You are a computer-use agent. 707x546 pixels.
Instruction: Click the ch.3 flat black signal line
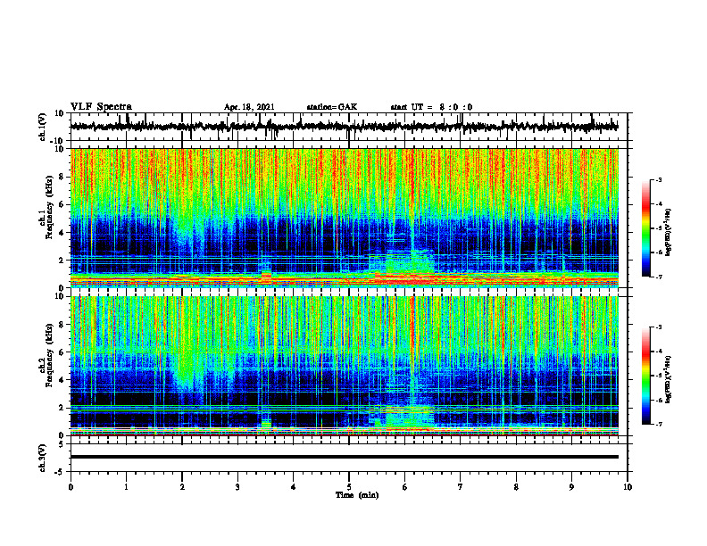click(344, 457)
